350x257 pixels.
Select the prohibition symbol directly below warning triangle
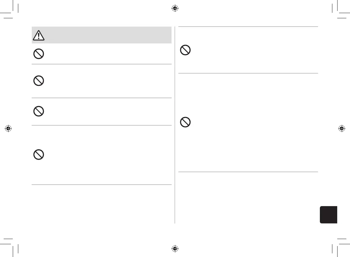pyautogui.click(x=38, y=54)
